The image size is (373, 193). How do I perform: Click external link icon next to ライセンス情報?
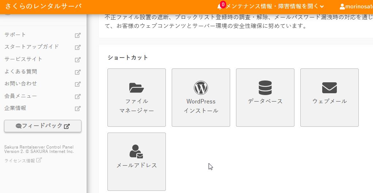[x=39, y=160]
